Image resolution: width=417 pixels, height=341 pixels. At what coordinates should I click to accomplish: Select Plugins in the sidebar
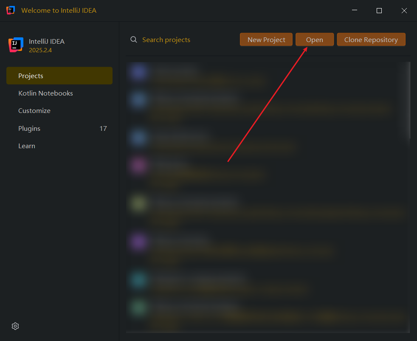point(29,128)
